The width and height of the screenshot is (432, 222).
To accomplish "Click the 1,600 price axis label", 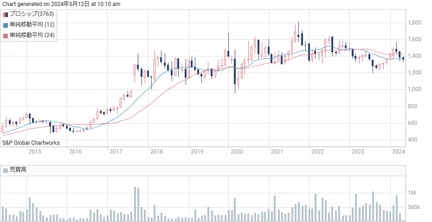I will click(414, 39).
